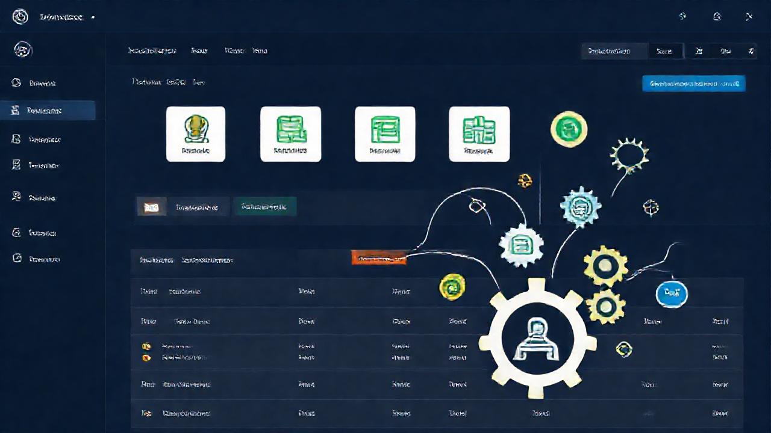Click the hollow outline gear icon

[x=629, y=156]
